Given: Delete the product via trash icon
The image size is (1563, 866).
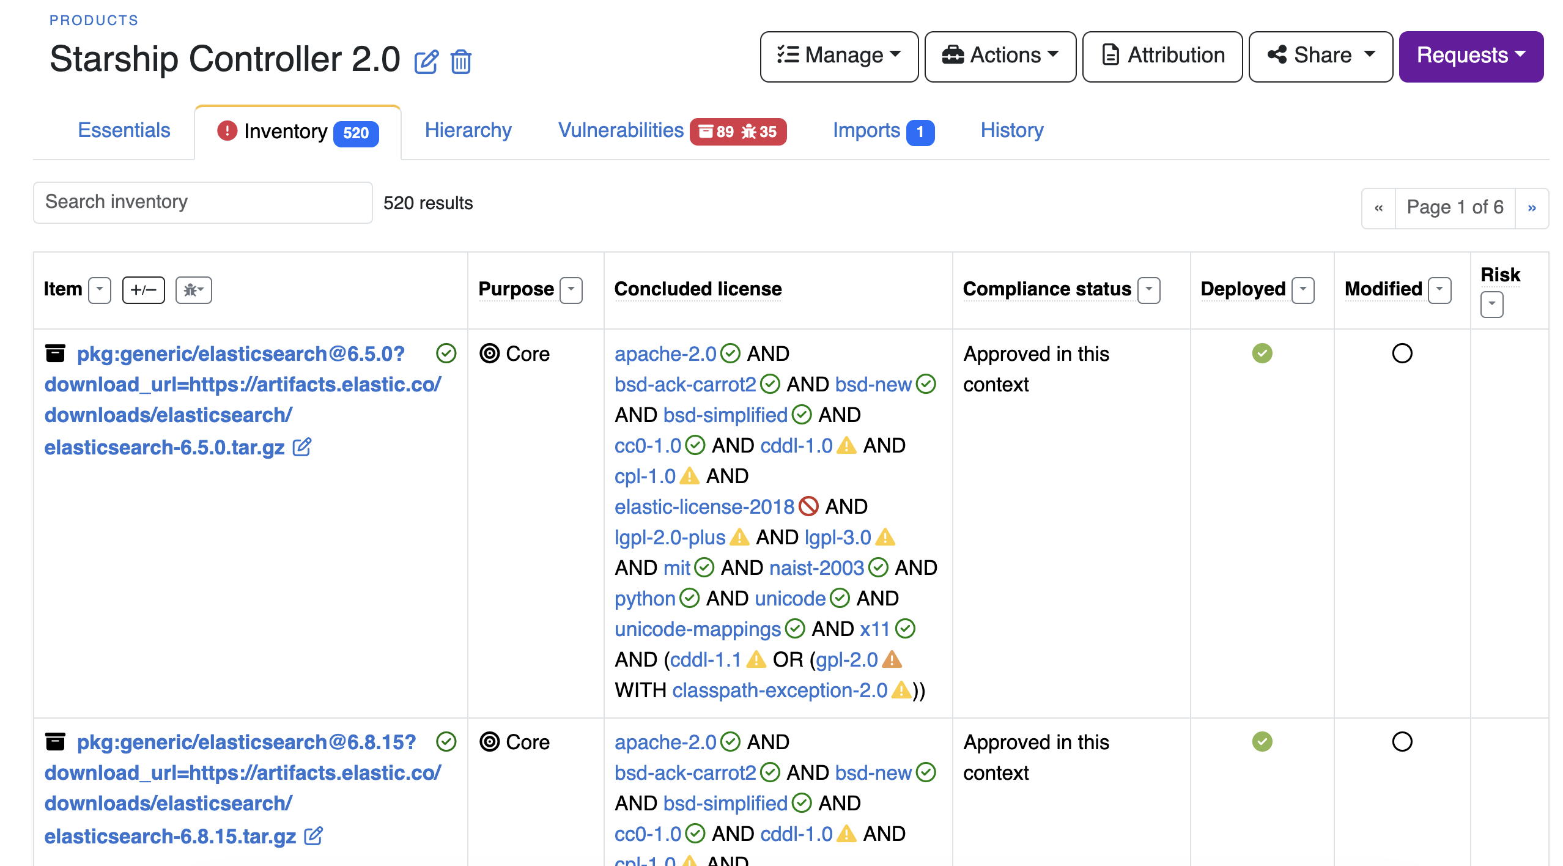Looking at the screenshot, I should [461, 62].
